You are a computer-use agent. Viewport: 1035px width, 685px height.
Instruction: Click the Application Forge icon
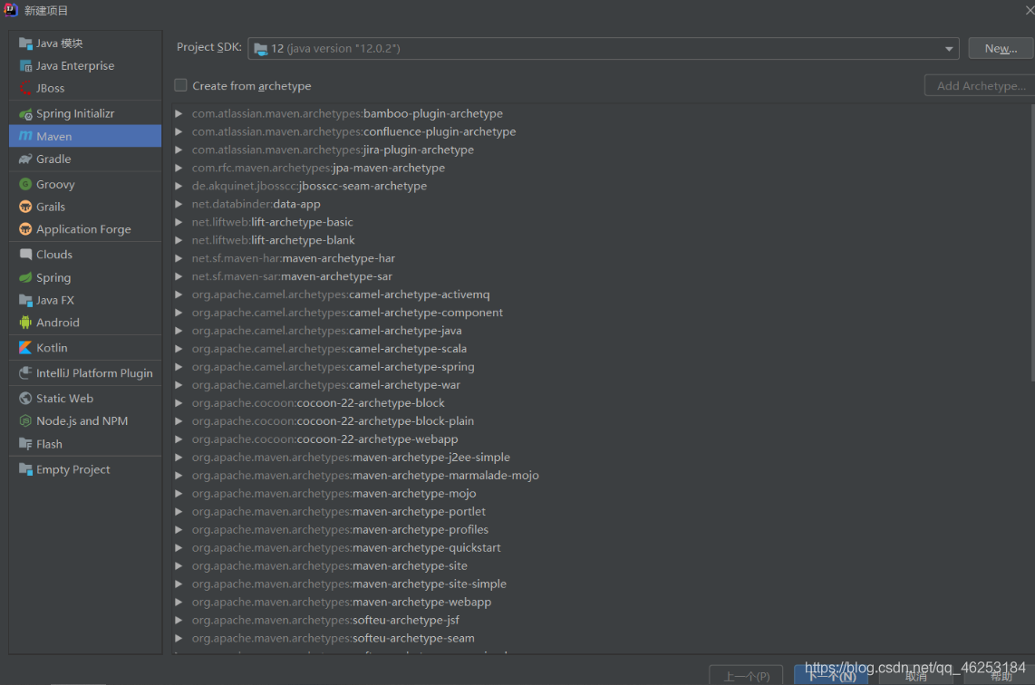[25, 229]
